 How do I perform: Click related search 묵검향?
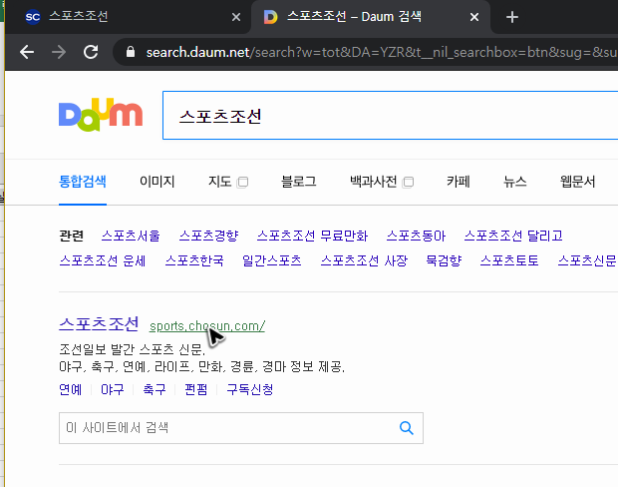pyautogui.click(x=444, y=260)
